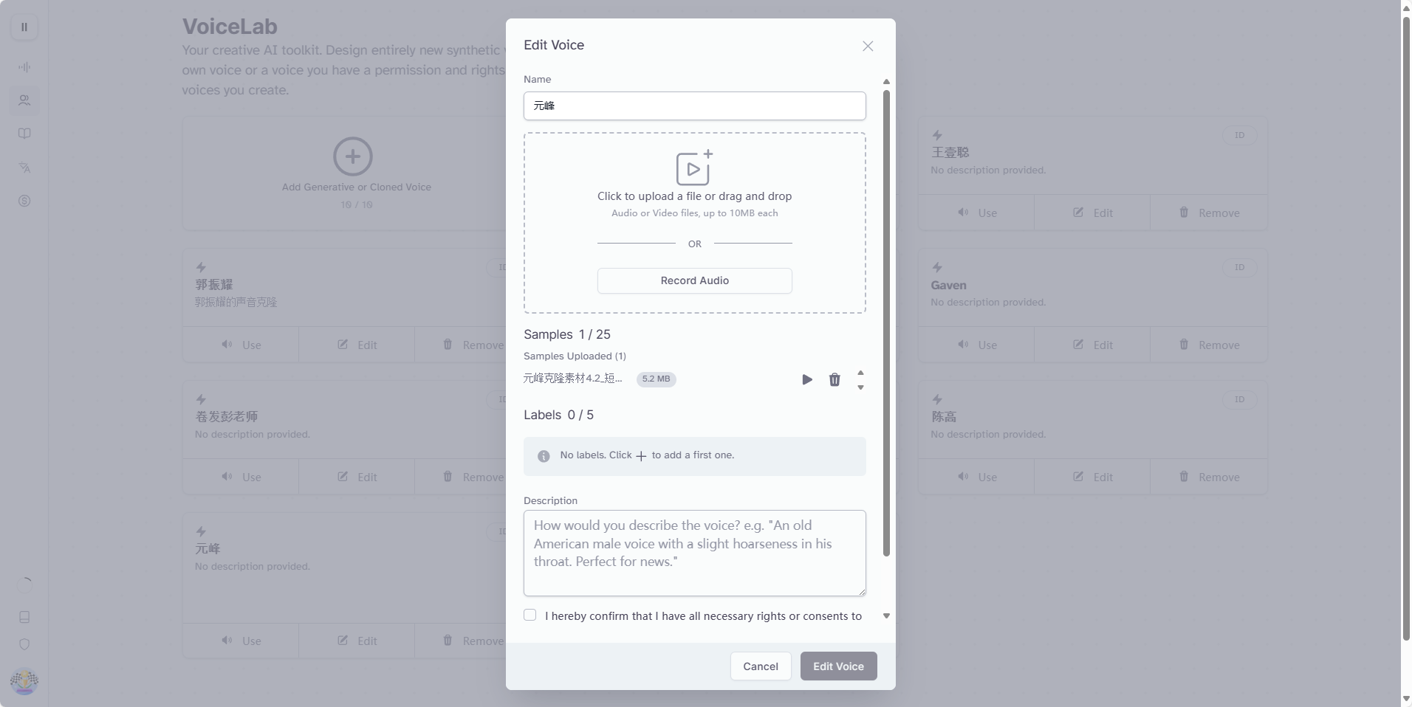The width and height of the screenshot is (1412, 707).
Task: Click the loading spinner icon in sidebar
Action: coord(24,584)
